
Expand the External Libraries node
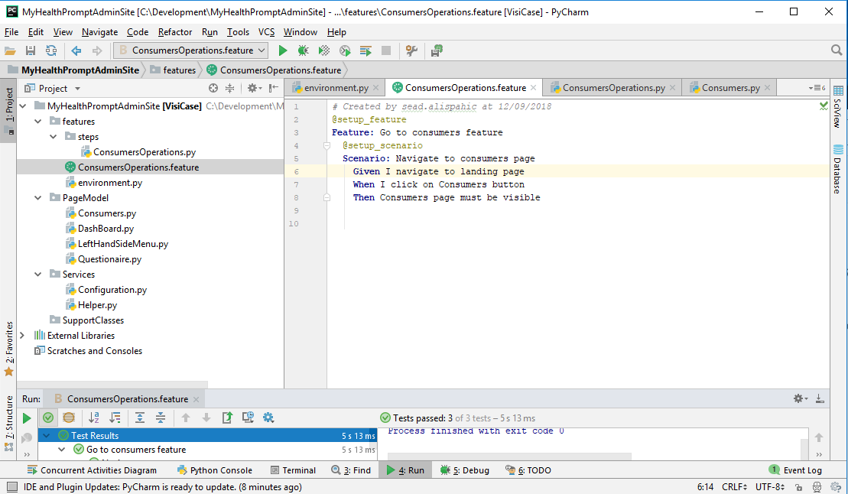click(24, 335)
